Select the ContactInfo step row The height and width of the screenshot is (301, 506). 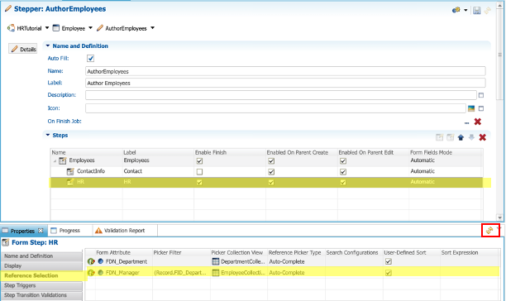pos(266,171)
